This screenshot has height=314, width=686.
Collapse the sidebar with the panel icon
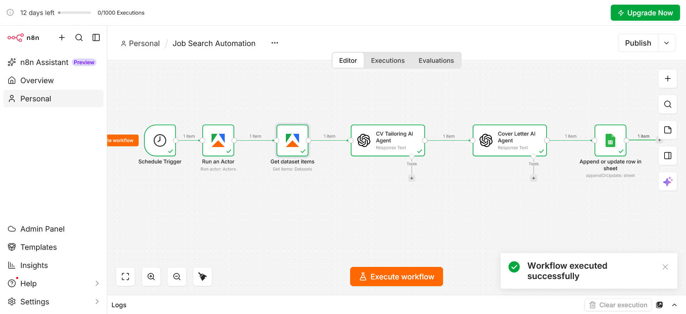(x=96, y=37)
